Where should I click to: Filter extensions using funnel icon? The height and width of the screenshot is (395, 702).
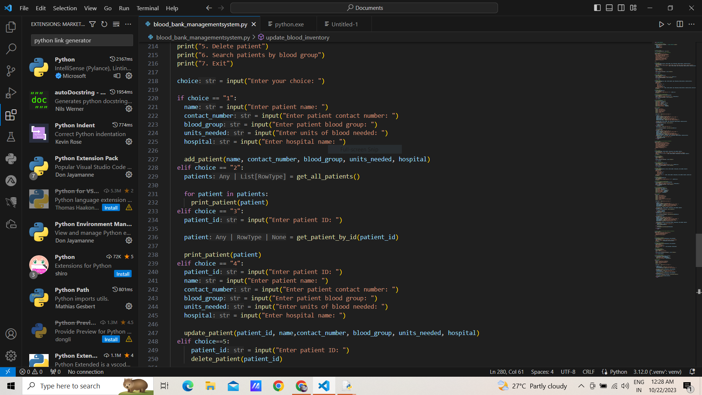pyautogui.click(x=93, y=24)
